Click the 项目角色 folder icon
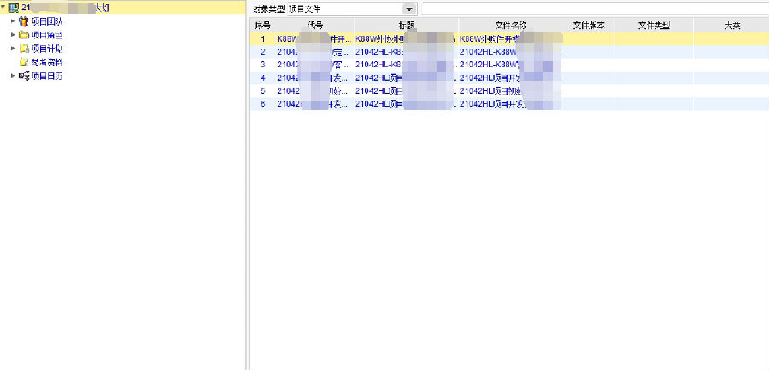769x370 pixels. point(24,35)
